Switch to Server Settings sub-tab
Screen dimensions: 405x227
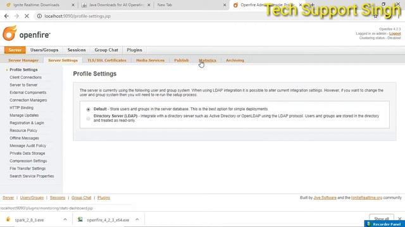(x=63, y=61)
